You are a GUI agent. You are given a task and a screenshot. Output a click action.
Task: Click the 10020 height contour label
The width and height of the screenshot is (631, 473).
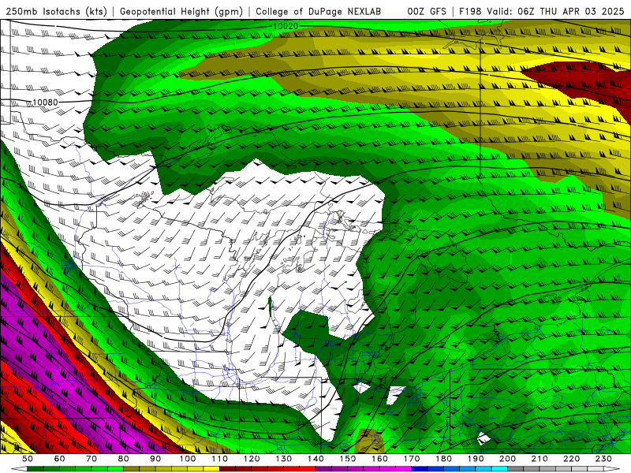(286, 26)
